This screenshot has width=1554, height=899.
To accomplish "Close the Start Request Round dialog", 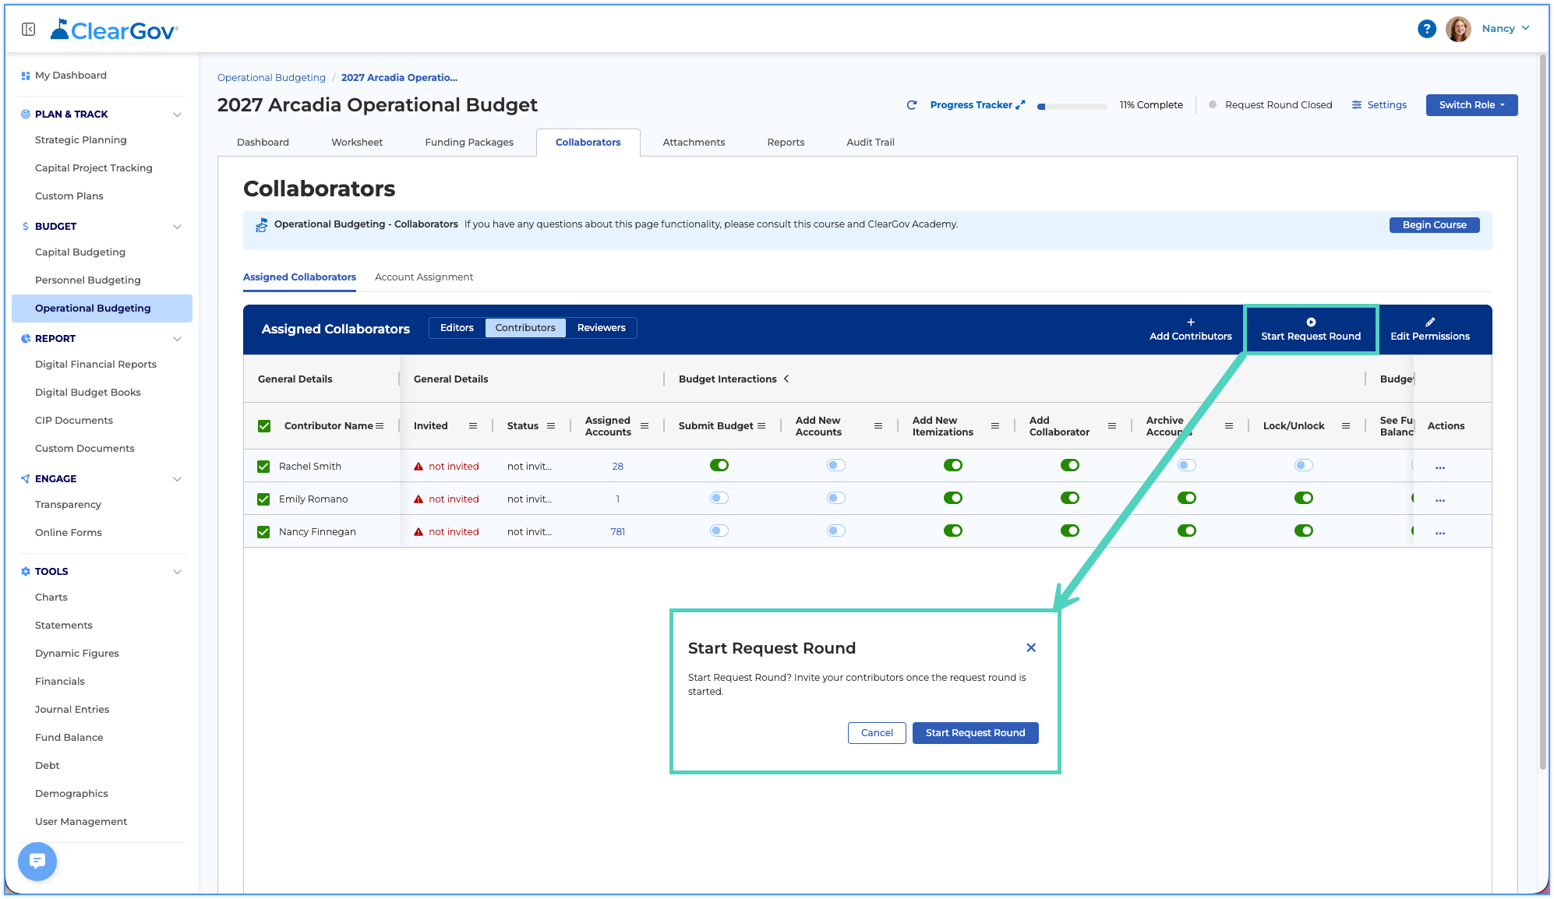I will [1031, 647].
